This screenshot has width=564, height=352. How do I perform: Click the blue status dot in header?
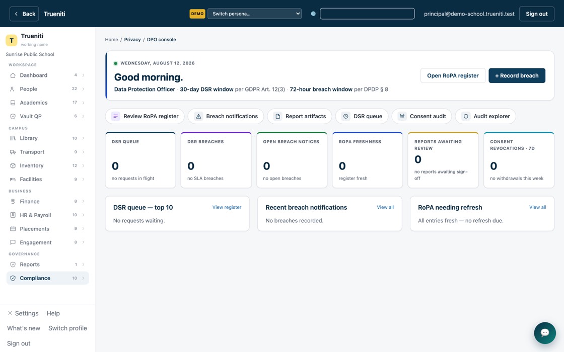point(313,14)
